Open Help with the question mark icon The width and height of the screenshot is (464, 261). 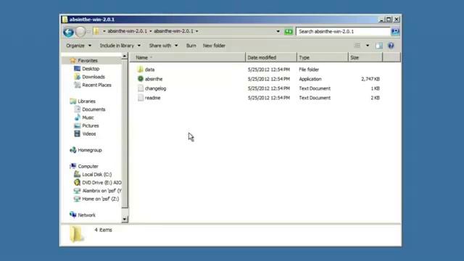click(x=391, y=46)
